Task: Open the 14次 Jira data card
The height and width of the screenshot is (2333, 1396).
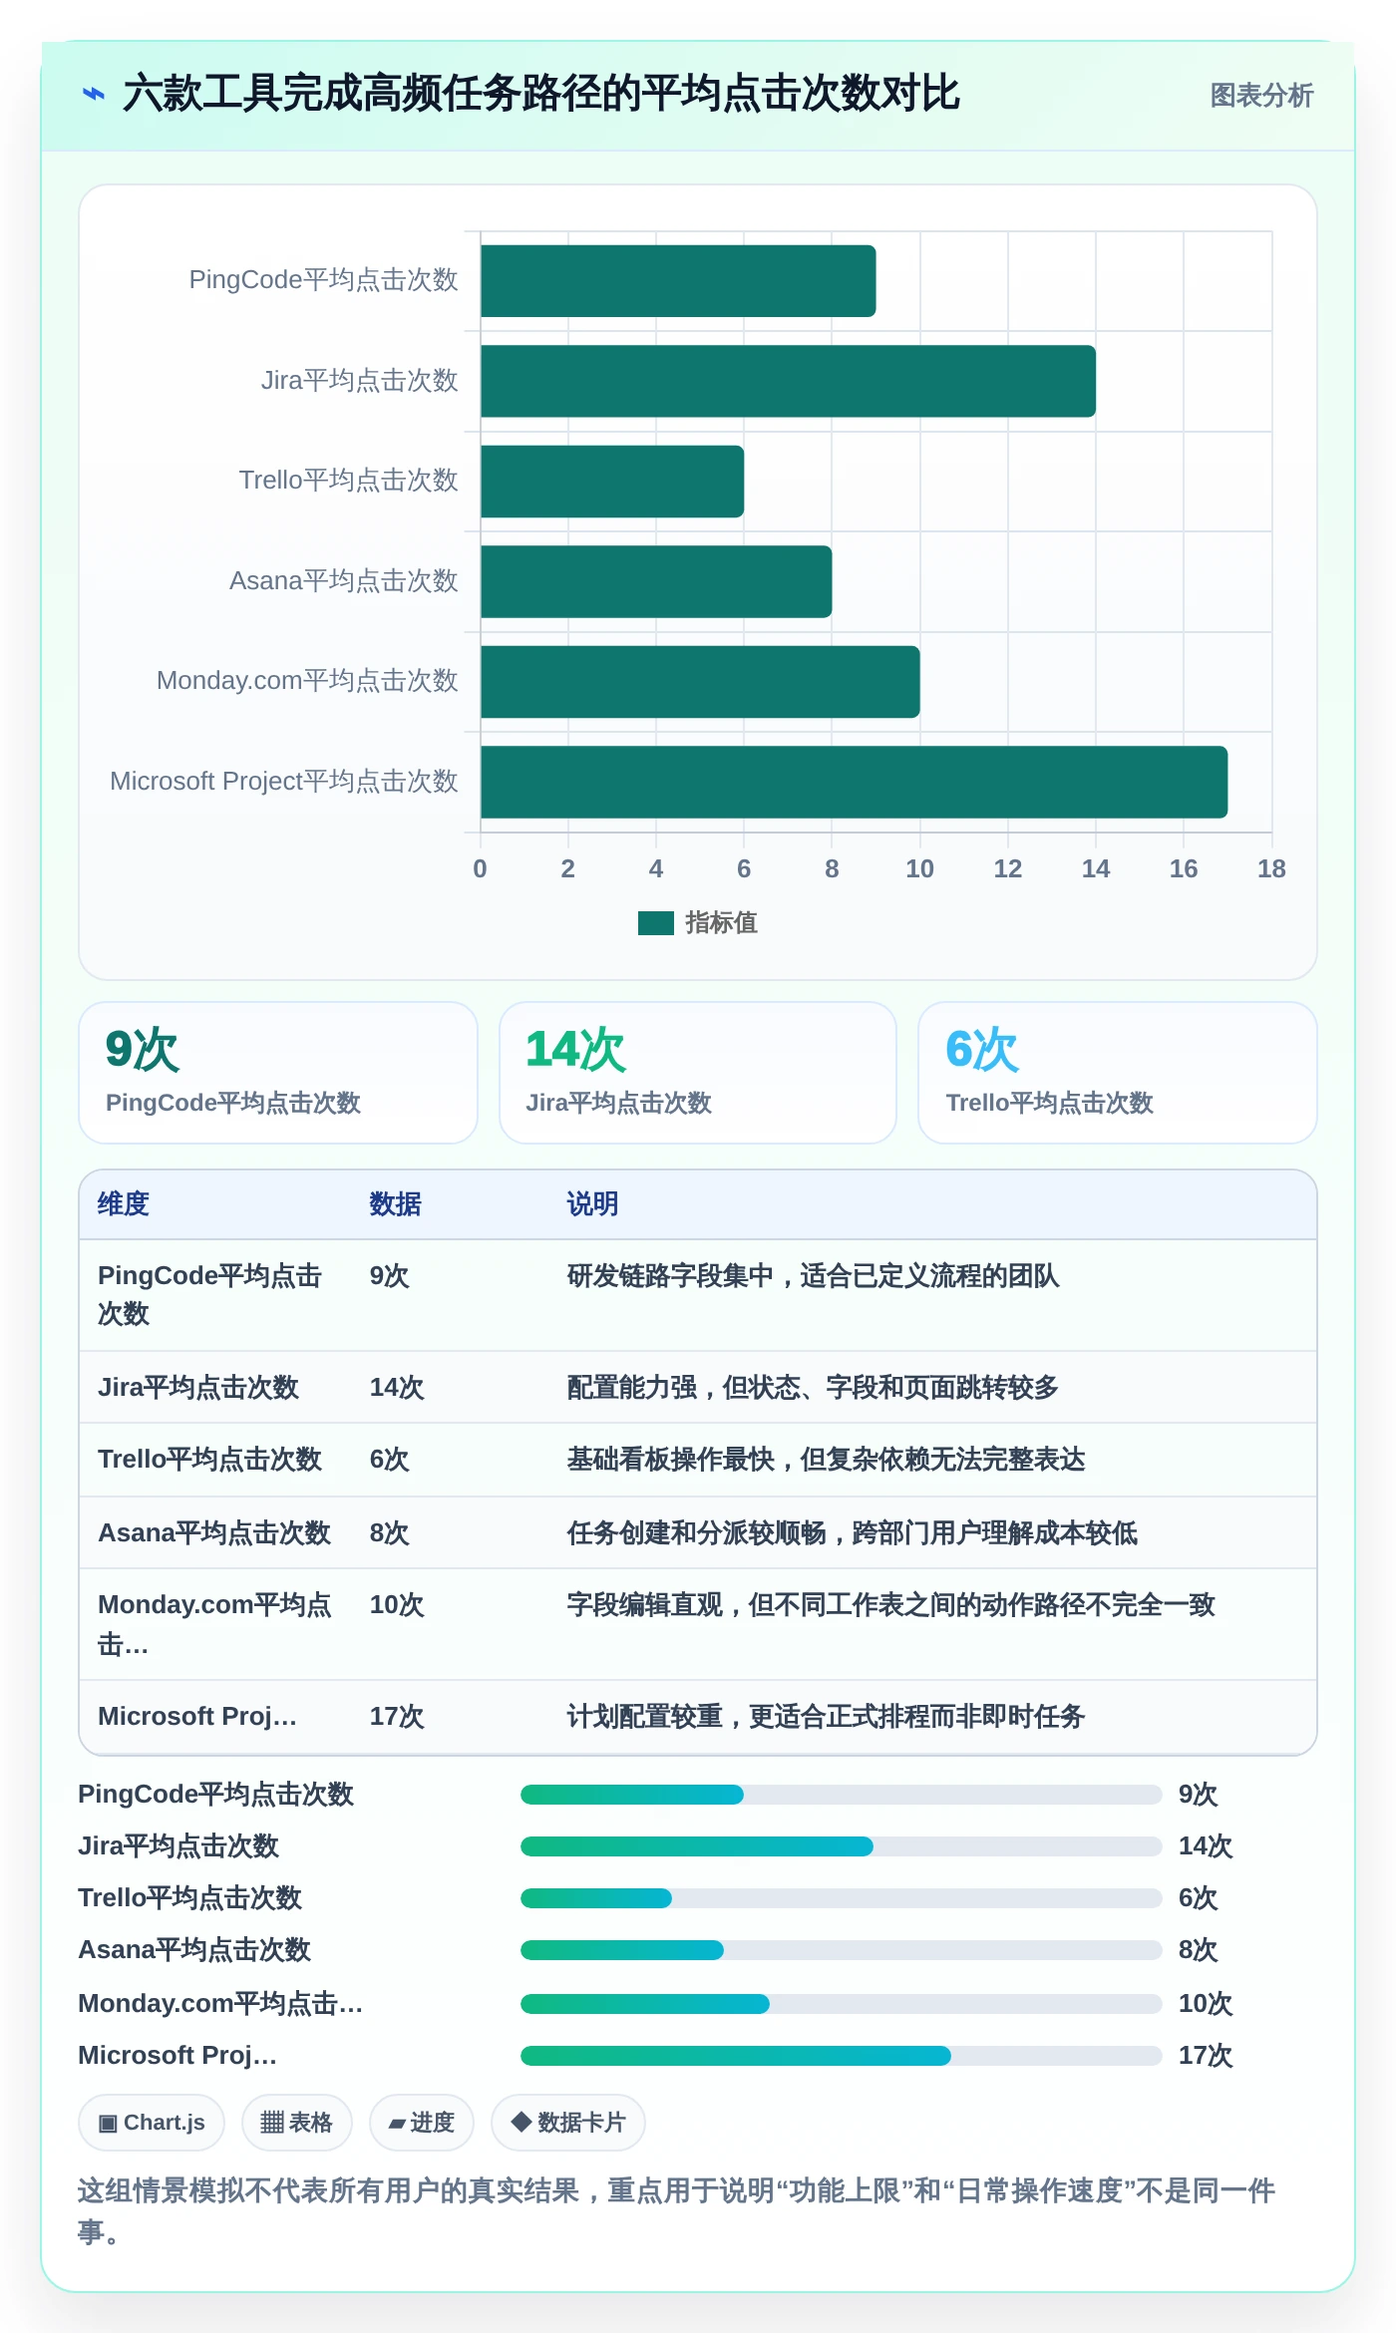Action: coord(698,1073)
